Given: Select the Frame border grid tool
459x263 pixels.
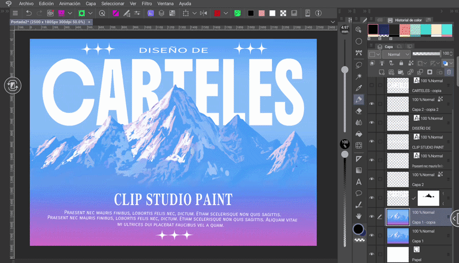Looking at the screenshot, I should click(x=359, y=145).
